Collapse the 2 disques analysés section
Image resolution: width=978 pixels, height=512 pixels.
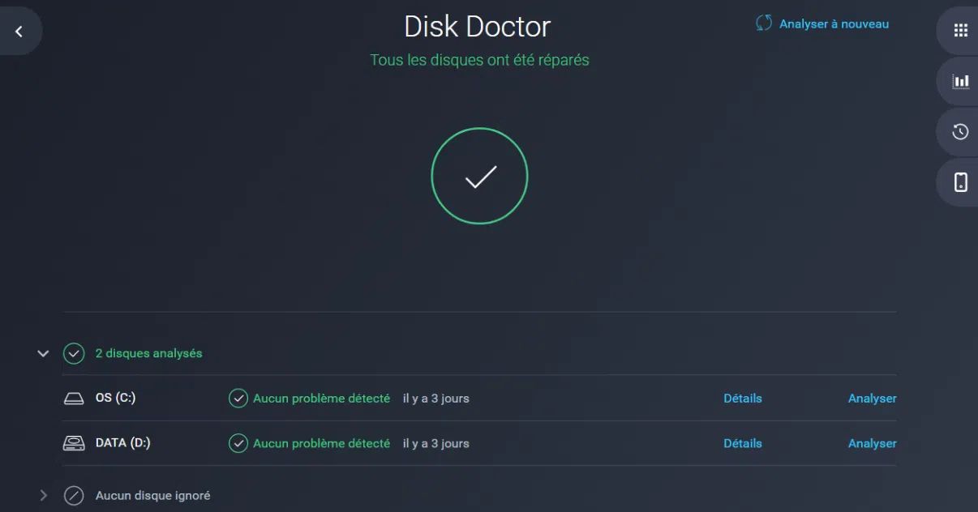(43, 352)
